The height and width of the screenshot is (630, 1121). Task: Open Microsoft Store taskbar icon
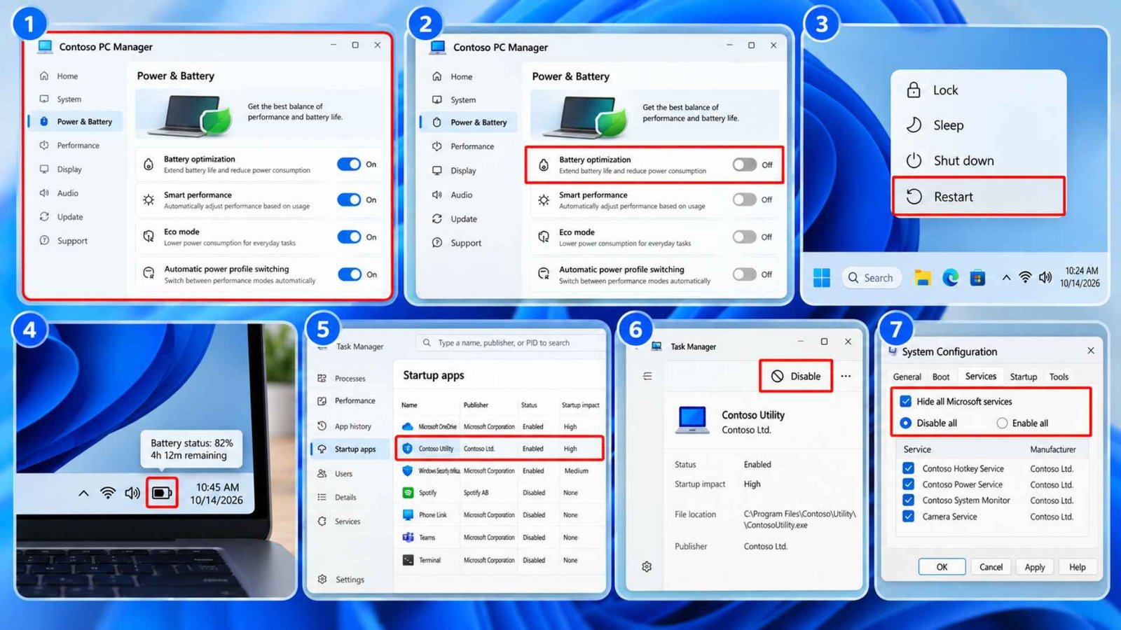coord(977,278)
